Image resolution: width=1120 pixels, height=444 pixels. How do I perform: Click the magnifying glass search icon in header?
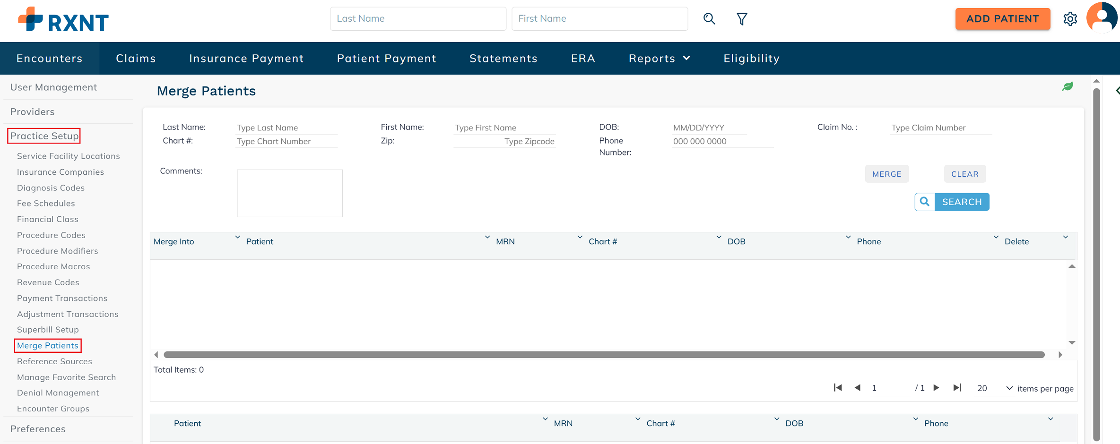[x=709, y=19]
